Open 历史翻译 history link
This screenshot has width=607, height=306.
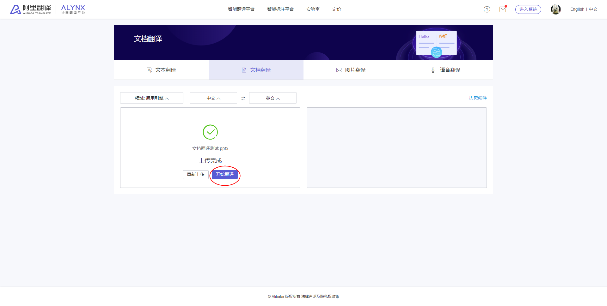478,98
